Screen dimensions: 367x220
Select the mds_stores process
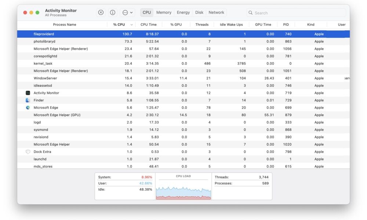click(183, 166)
